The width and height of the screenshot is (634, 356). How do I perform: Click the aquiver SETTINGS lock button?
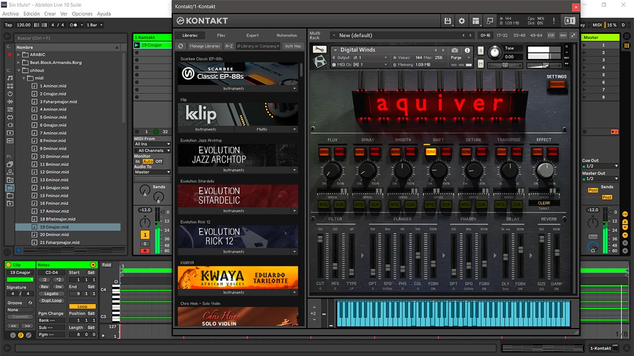click(x=557, y=84)
